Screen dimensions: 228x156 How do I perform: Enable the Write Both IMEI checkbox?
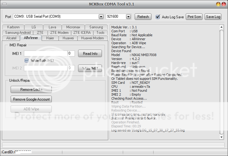pos(27,61)
